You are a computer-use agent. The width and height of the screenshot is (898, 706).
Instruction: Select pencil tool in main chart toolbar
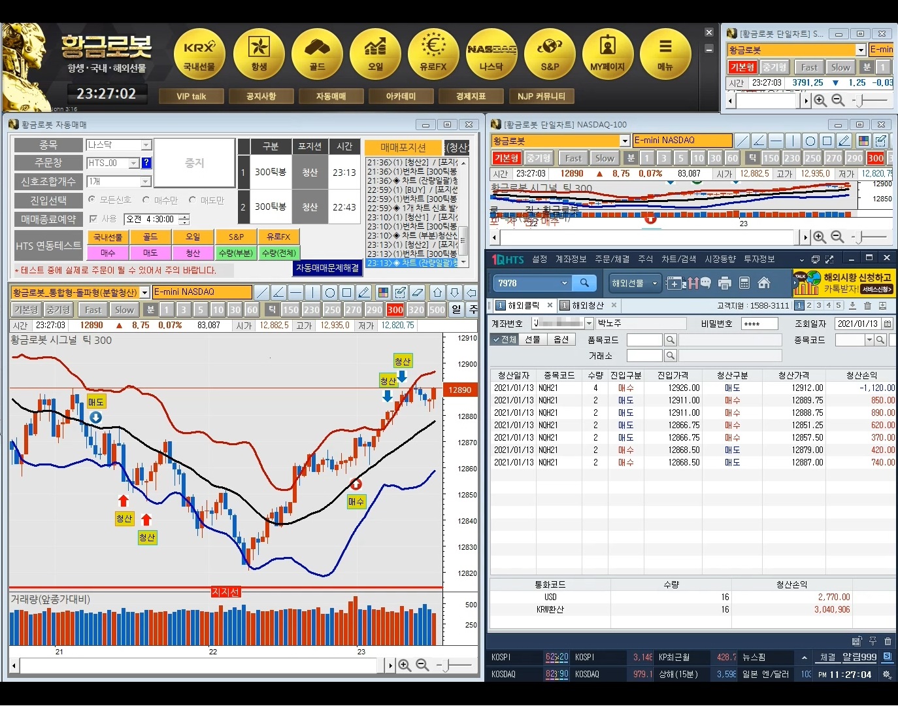(x=364, y=292)
